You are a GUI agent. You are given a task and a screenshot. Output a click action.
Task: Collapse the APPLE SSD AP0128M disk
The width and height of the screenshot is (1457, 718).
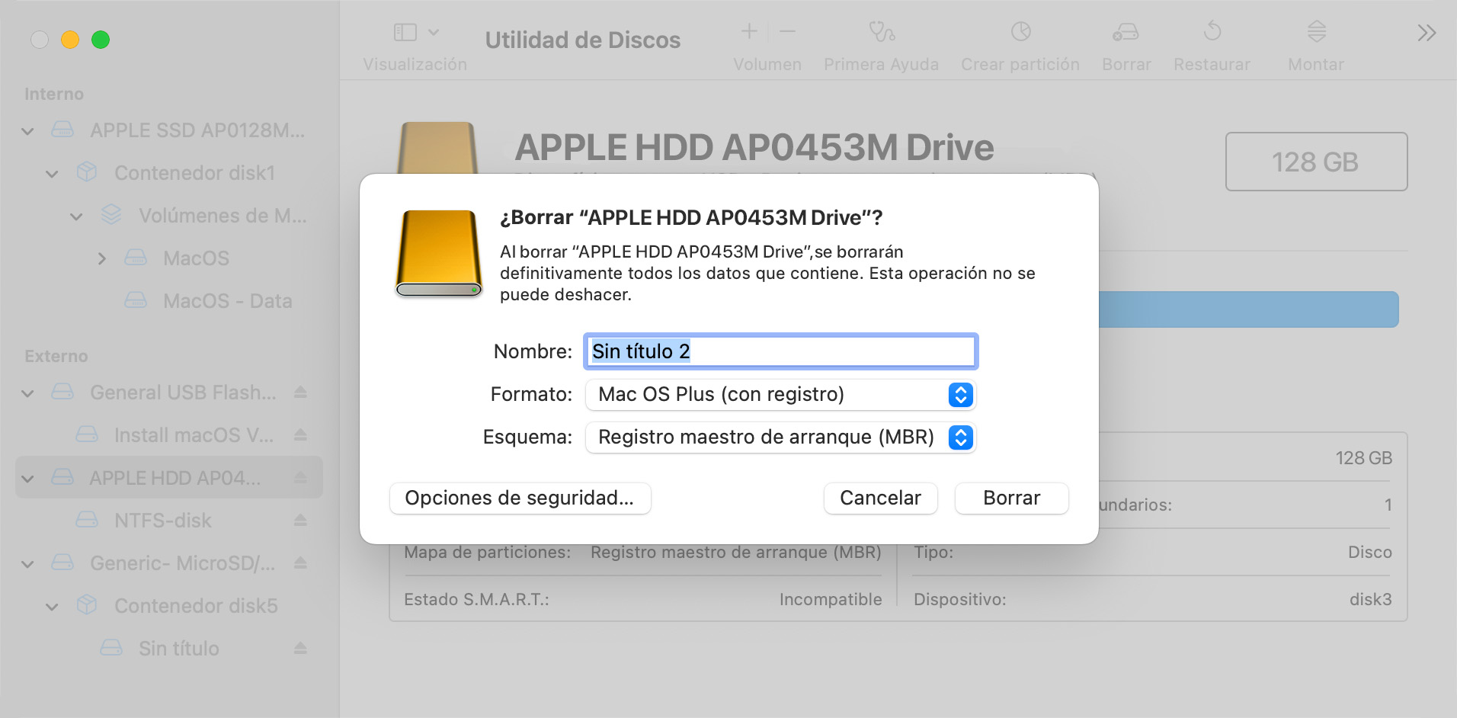[x=27, y=131]
